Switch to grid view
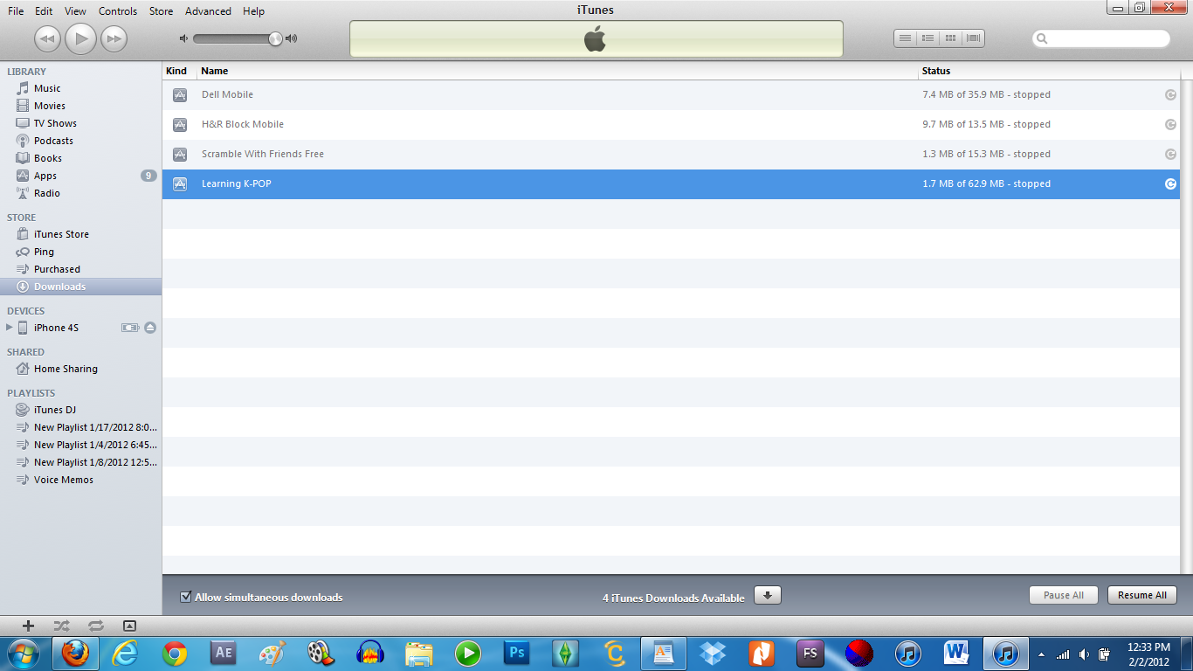This screenshot has width=1193, height=671. 951,38
